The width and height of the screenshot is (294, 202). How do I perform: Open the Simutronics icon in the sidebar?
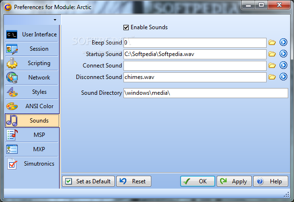pyautogui.click(x=12, y=164)
